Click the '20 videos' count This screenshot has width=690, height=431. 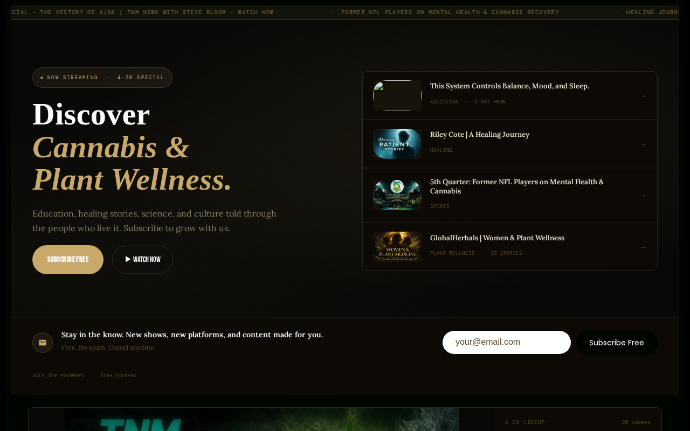pos(636,422)
